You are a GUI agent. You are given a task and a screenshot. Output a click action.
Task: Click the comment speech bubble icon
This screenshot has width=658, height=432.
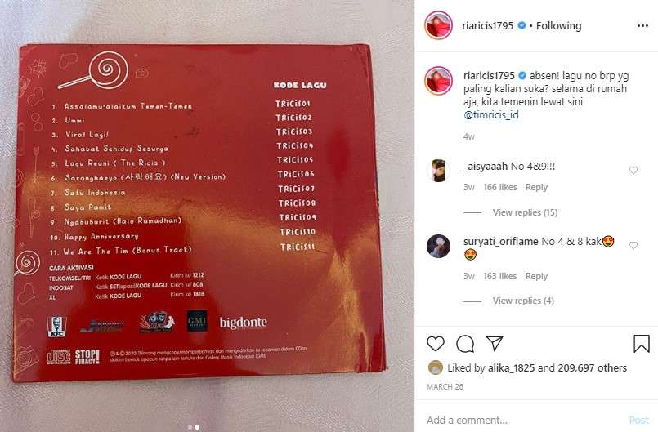[465, 344]
